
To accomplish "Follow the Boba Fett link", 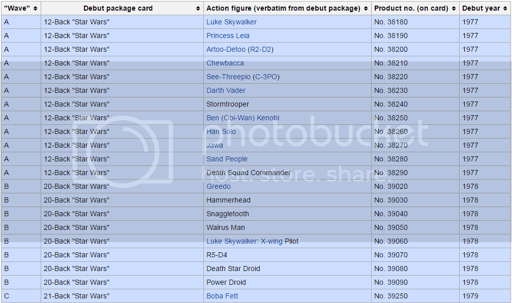I will click(x=222, y=296).
